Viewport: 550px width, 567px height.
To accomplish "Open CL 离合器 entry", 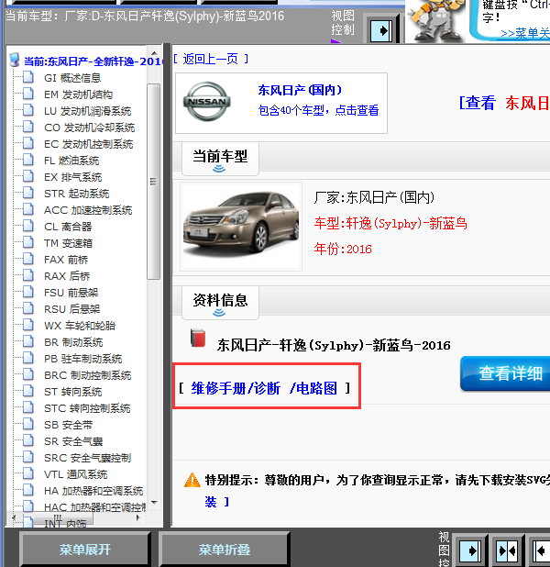I will click(68, 227).
